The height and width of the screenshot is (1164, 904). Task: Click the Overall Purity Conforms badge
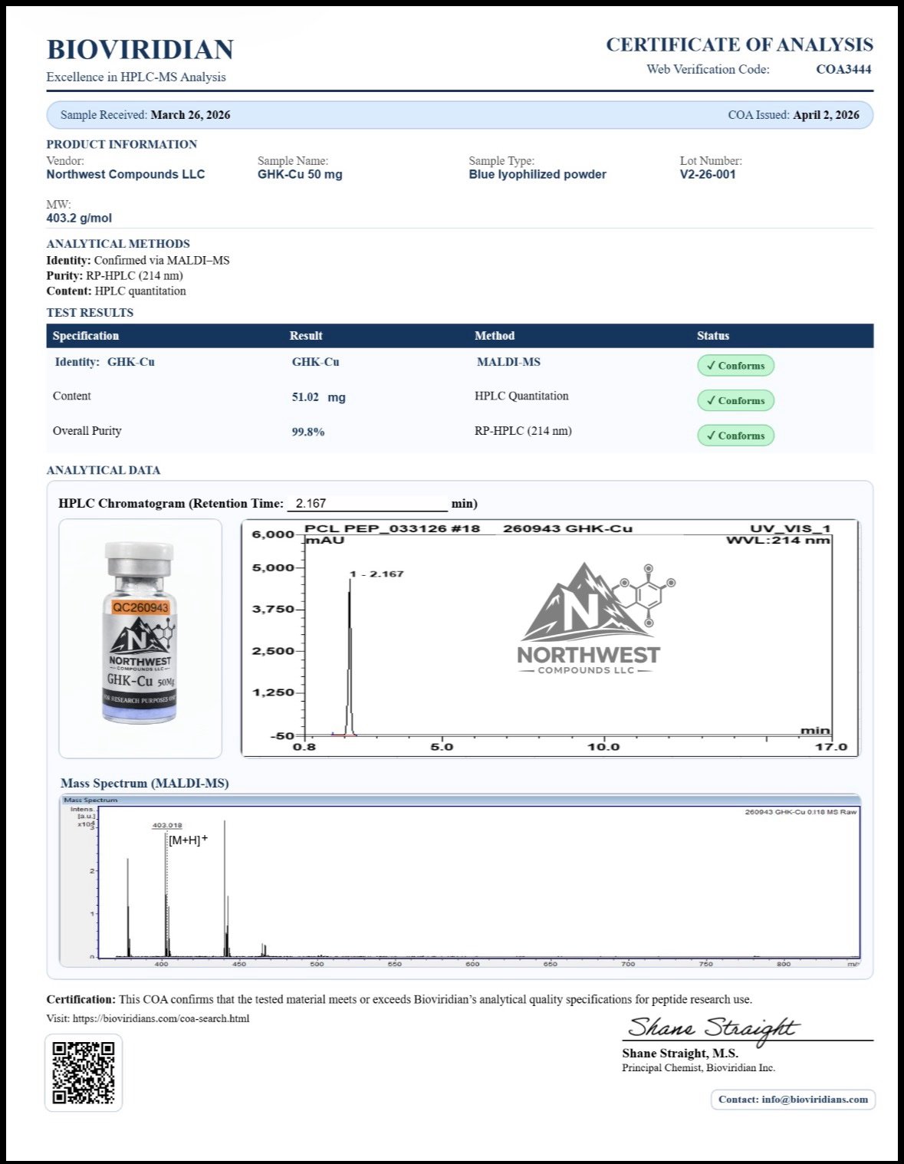[735, 436]
